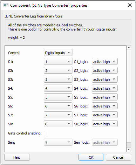
Task: Expand the S8_logic dropdown
Action: pos(105,124)
